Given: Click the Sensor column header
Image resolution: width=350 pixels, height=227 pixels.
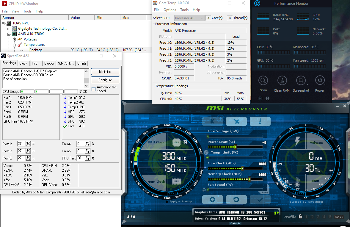Looking at the screenshot, I should [34, 18].
